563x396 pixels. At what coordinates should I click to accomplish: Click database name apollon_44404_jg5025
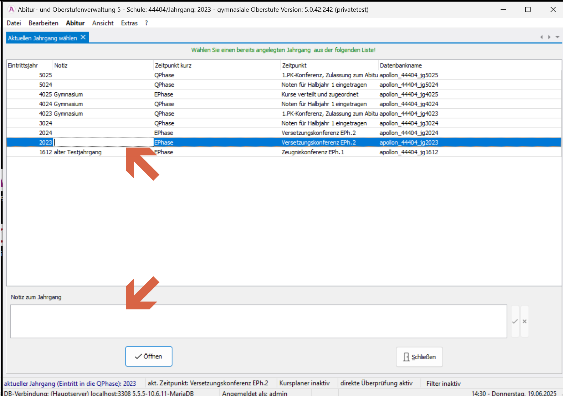[x=409, y=75]
